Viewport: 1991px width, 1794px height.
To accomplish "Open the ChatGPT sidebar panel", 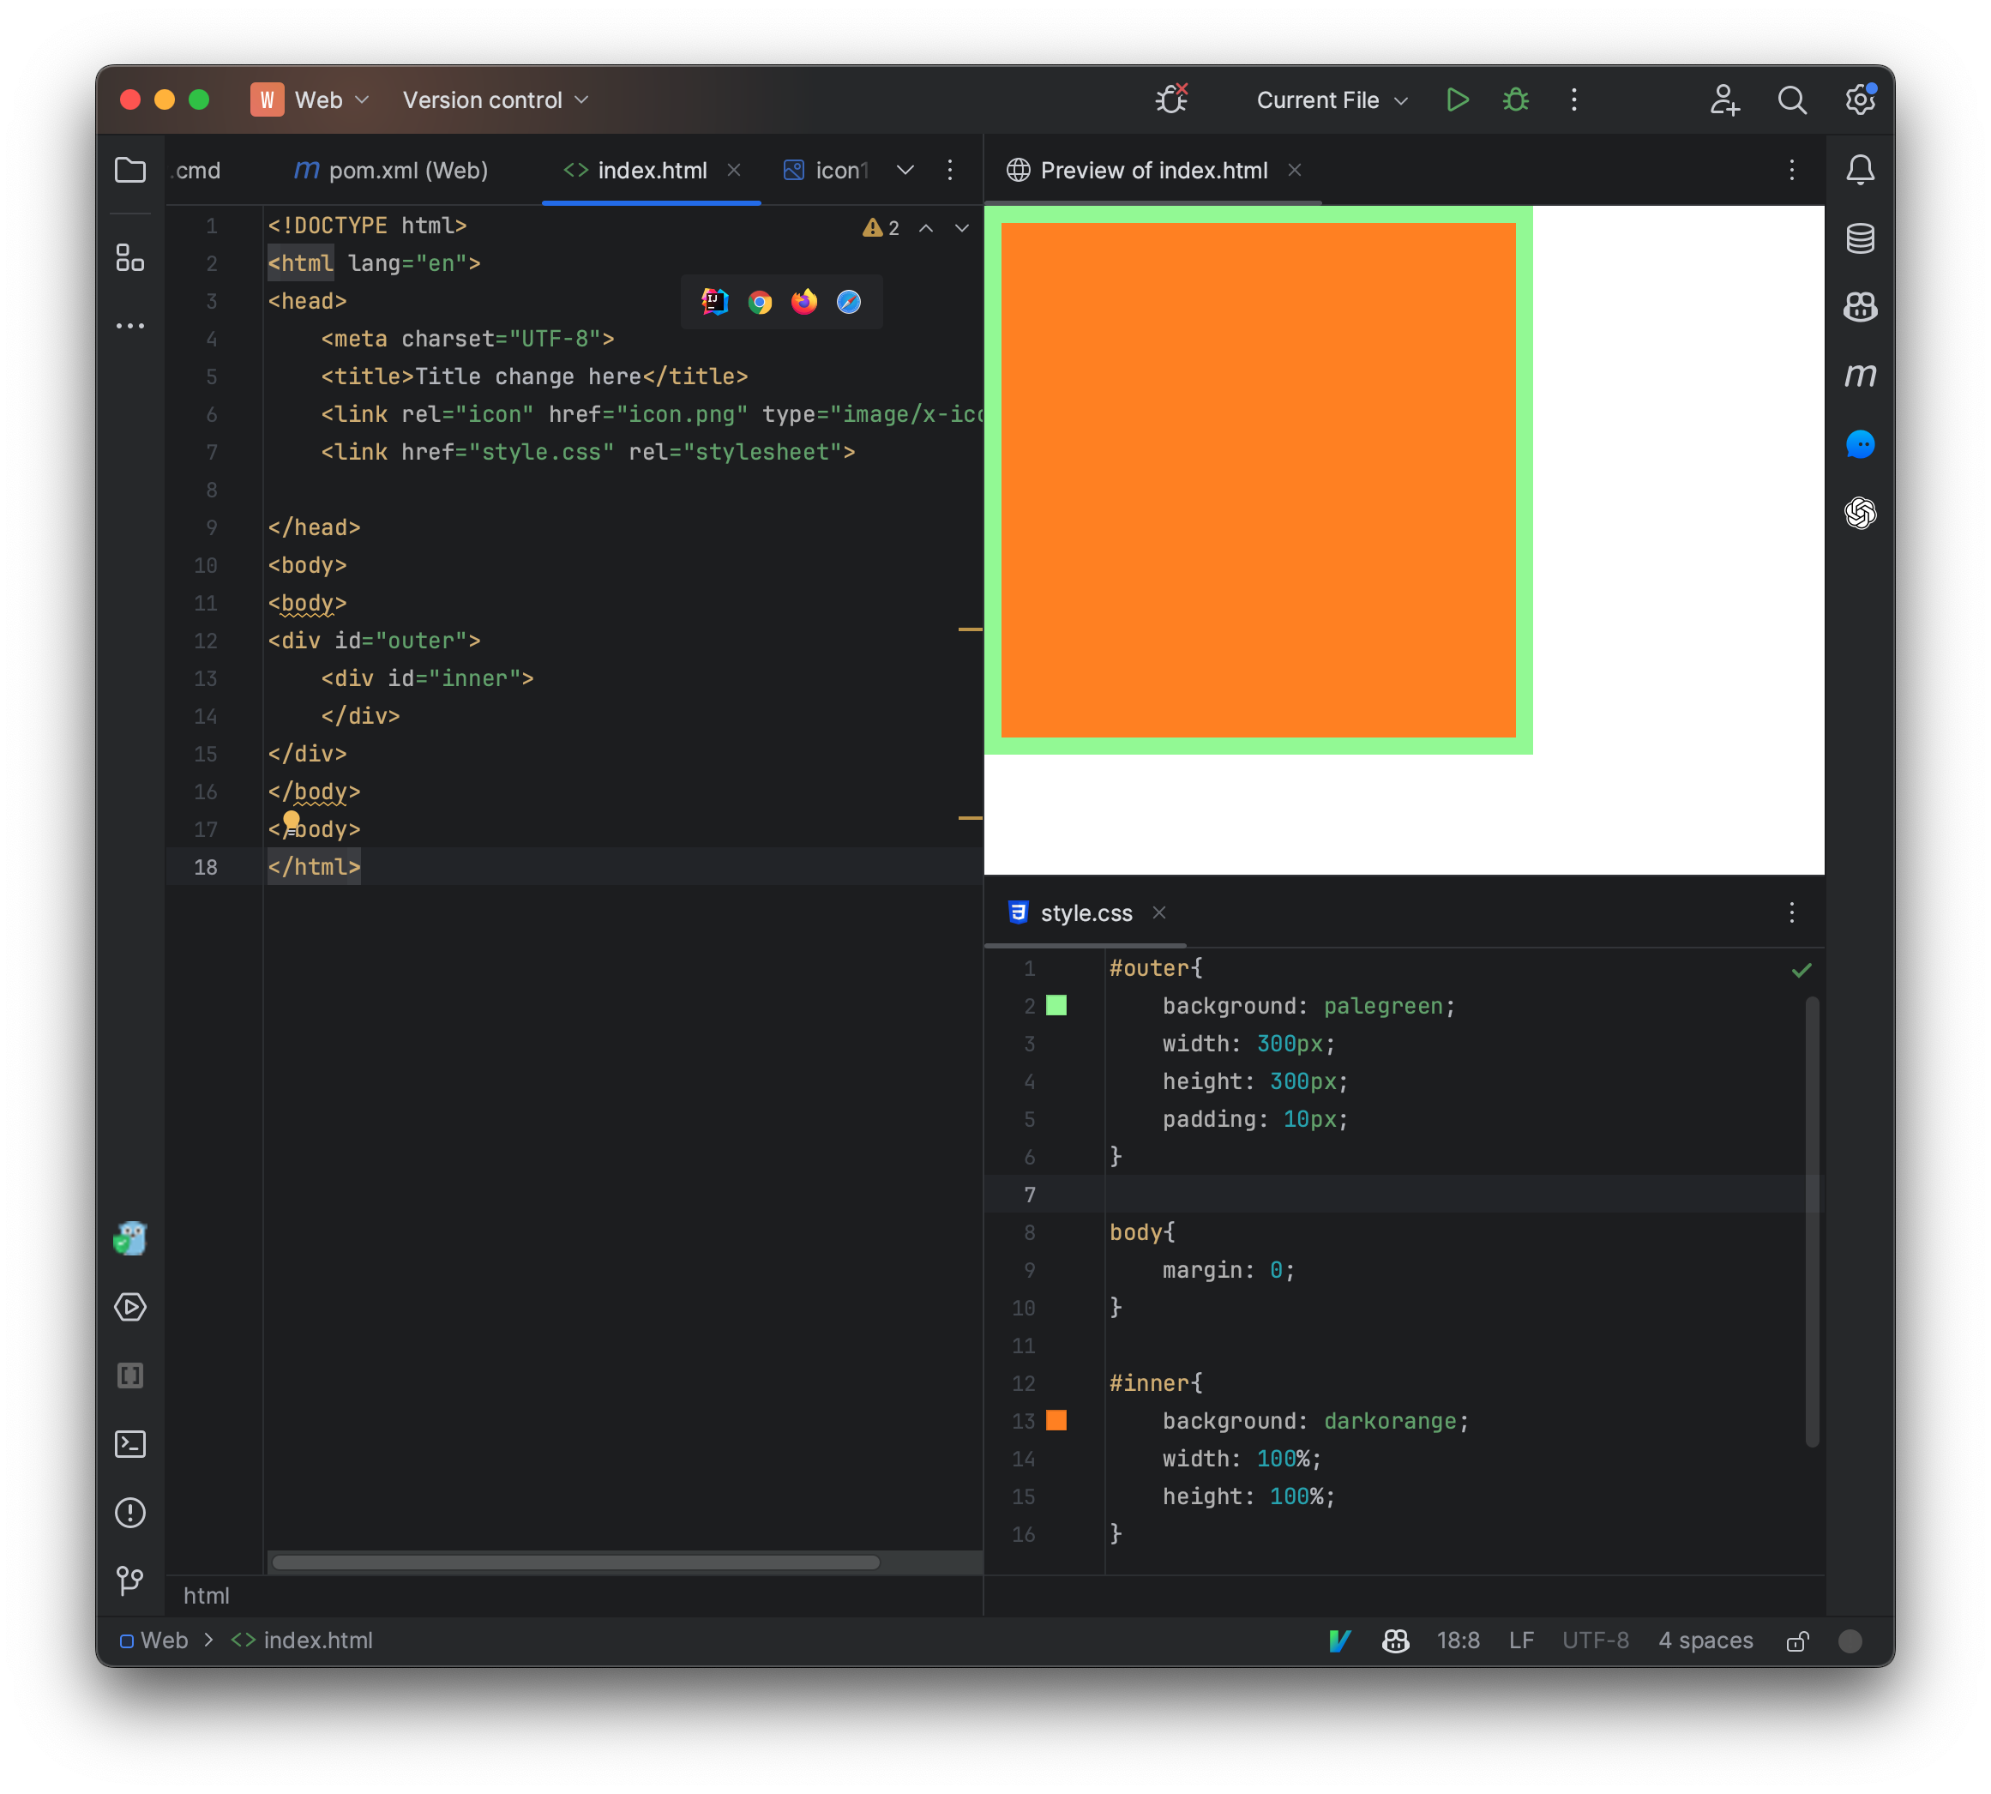I will (1861, 514).
